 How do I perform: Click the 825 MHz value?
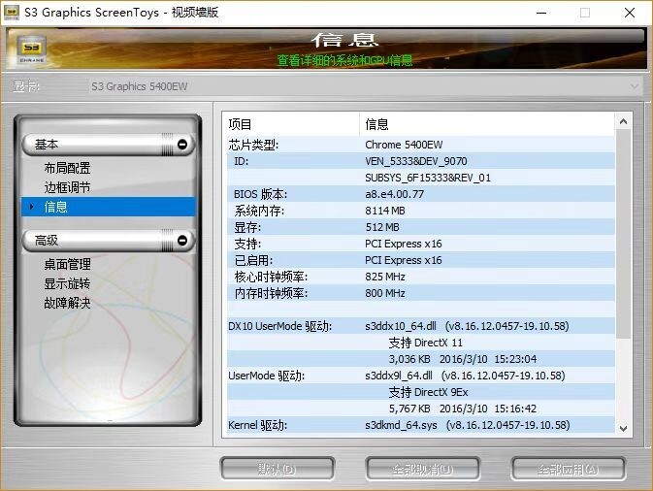click(385, 277)
